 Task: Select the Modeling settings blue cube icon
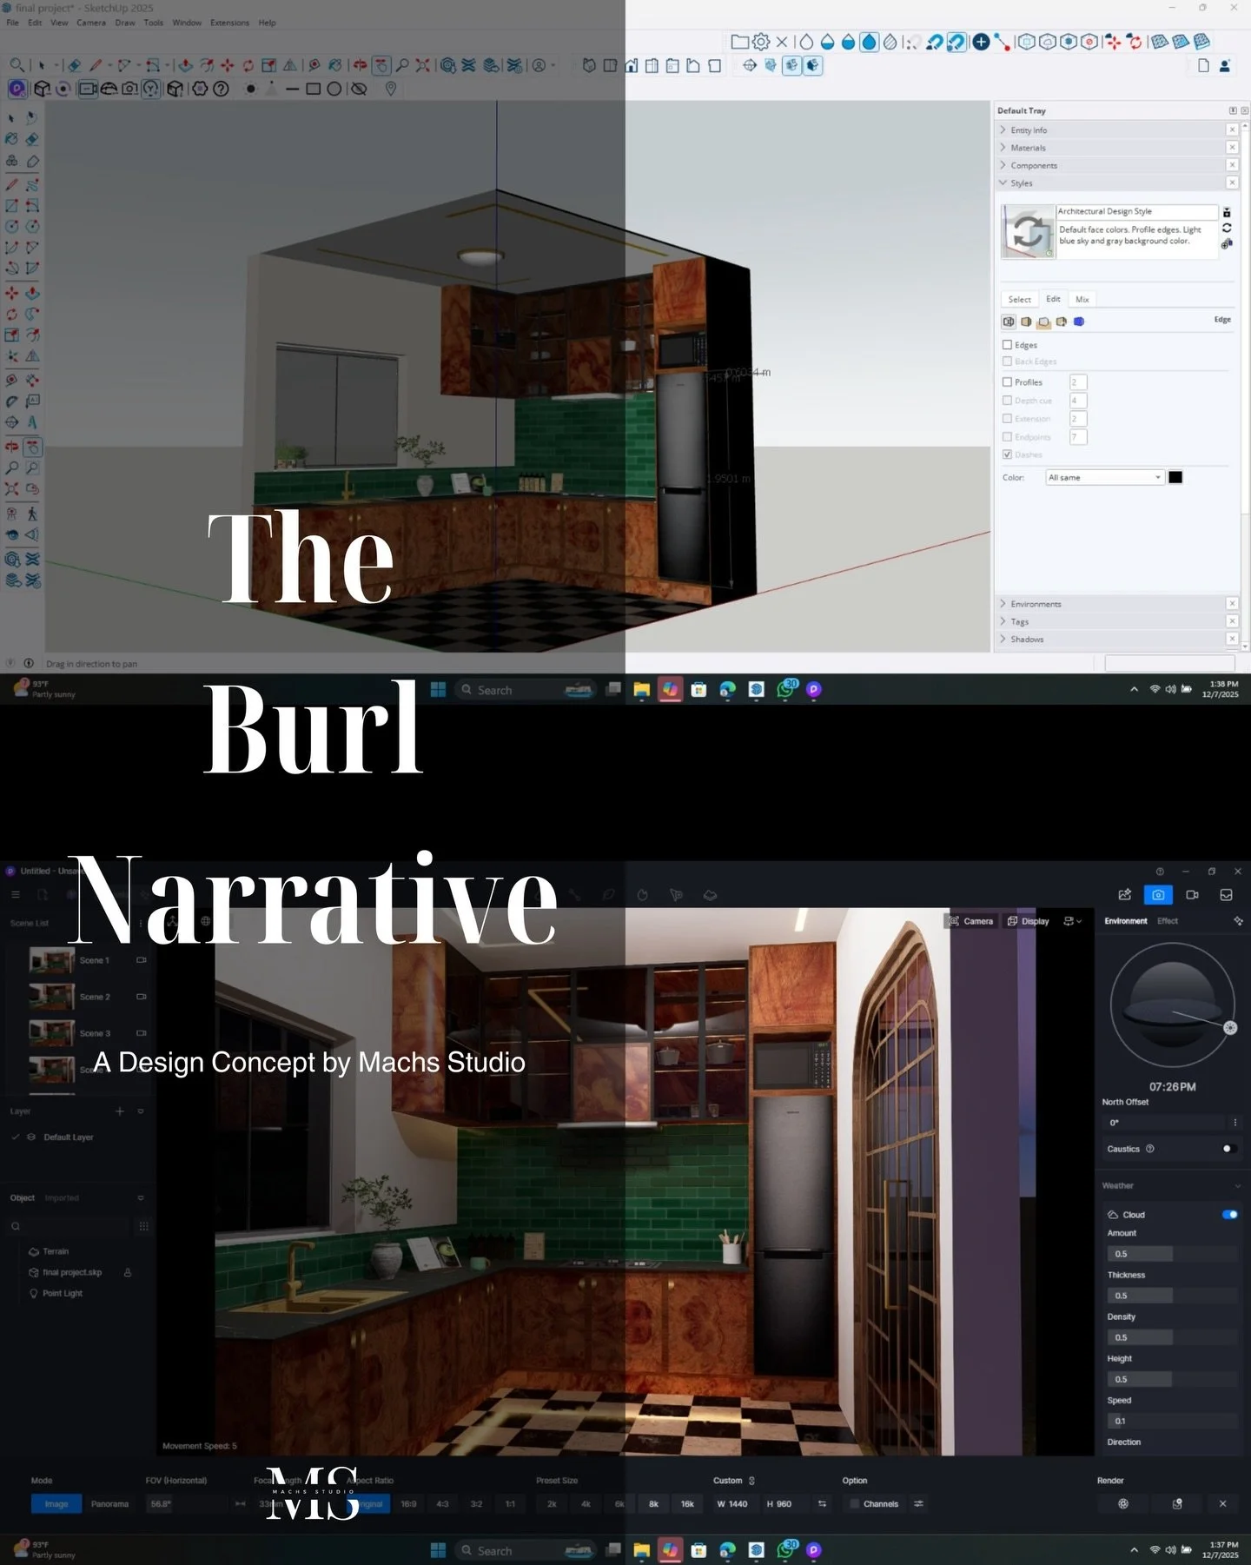(1079, 322)
